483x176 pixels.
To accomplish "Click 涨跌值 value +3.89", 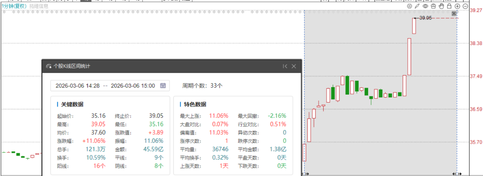I will [156, 132].
